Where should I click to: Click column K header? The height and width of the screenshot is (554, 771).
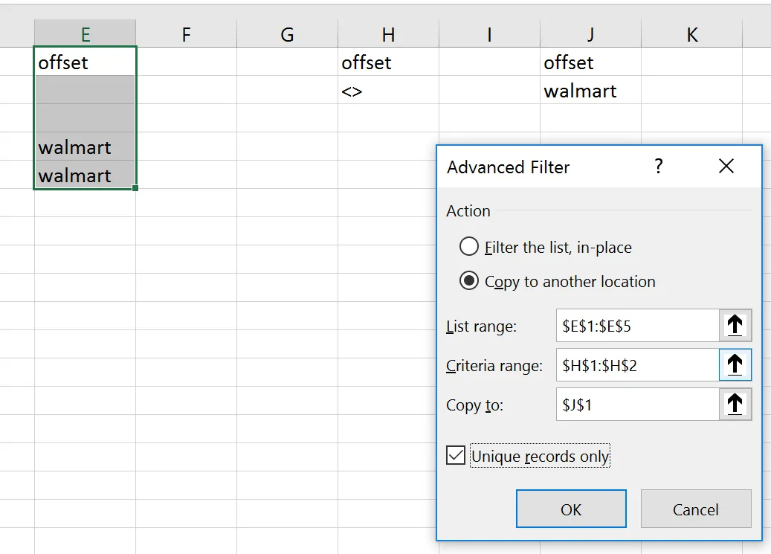[691, 34]
